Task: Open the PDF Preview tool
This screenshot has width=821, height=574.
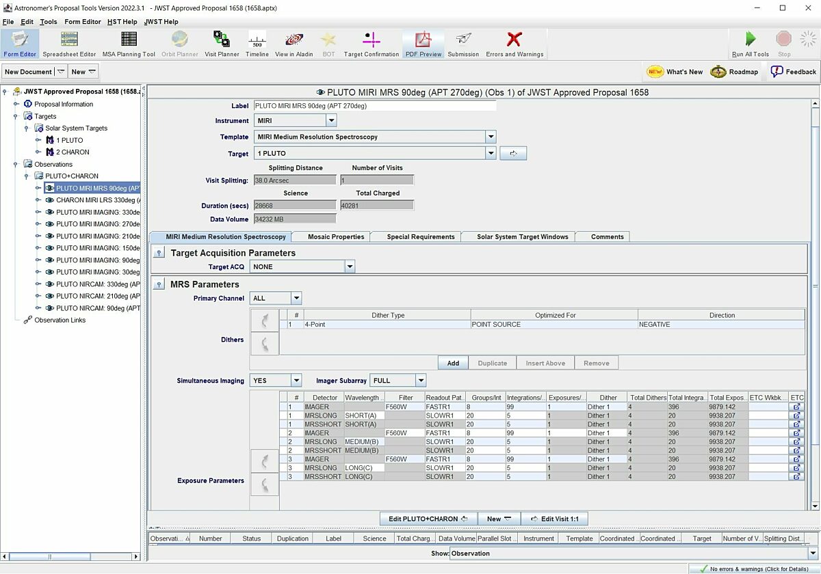Action: (423, 44)
